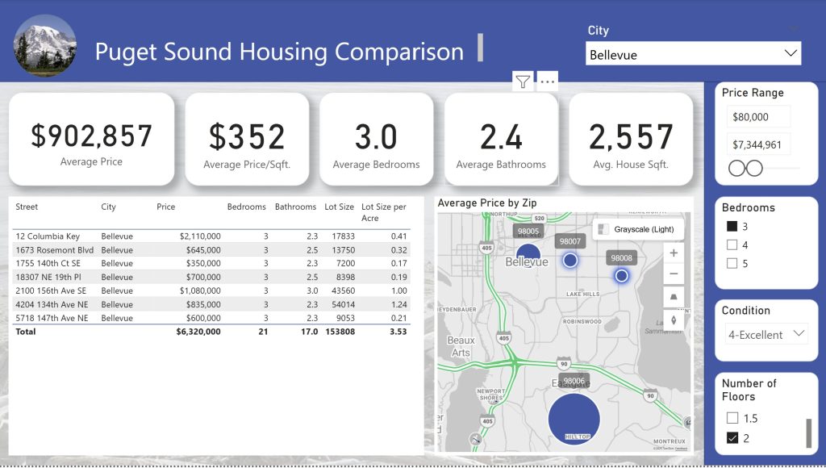Sort table by Price column header
826x468 pixels.
point(166,207)
